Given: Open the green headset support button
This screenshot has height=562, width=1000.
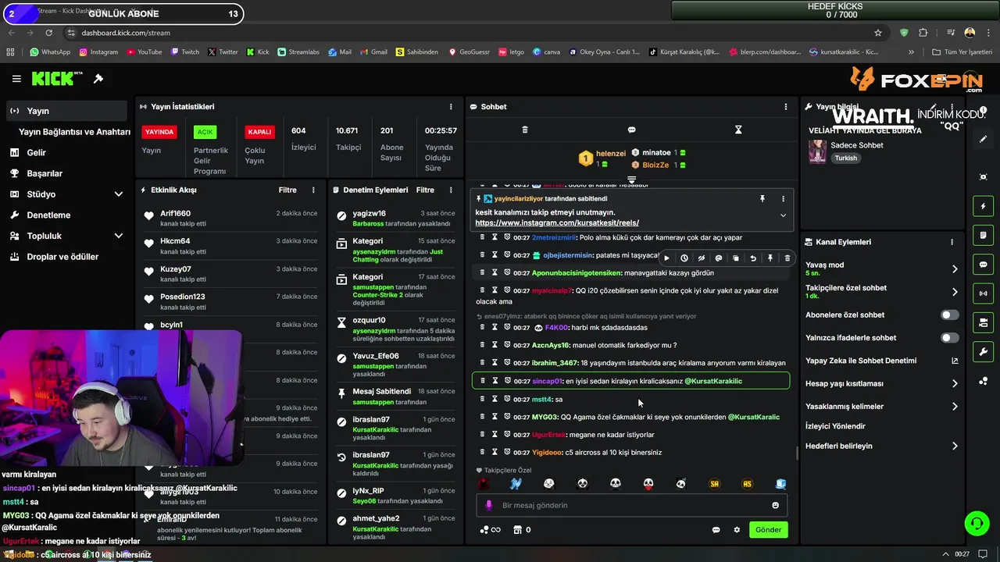Looking at the screenshot, I should pos(976,523).
